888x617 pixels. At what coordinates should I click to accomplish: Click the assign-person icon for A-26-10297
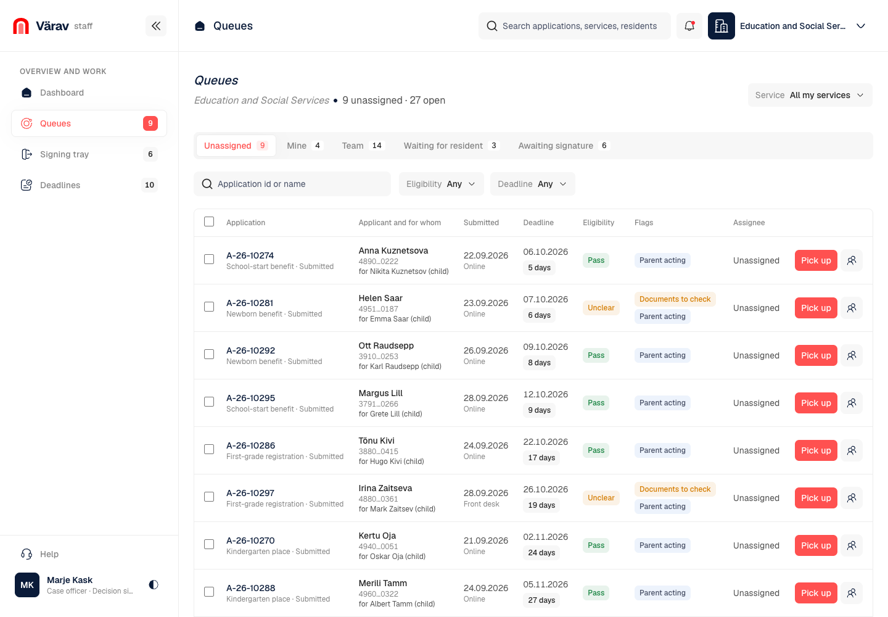coord(852,498)
